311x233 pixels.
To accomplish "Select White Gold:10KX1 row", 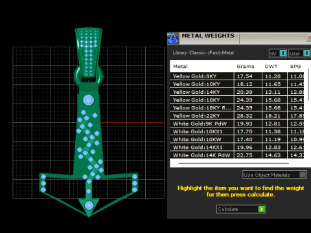I will pyautogui.click(x=237, y=131).
